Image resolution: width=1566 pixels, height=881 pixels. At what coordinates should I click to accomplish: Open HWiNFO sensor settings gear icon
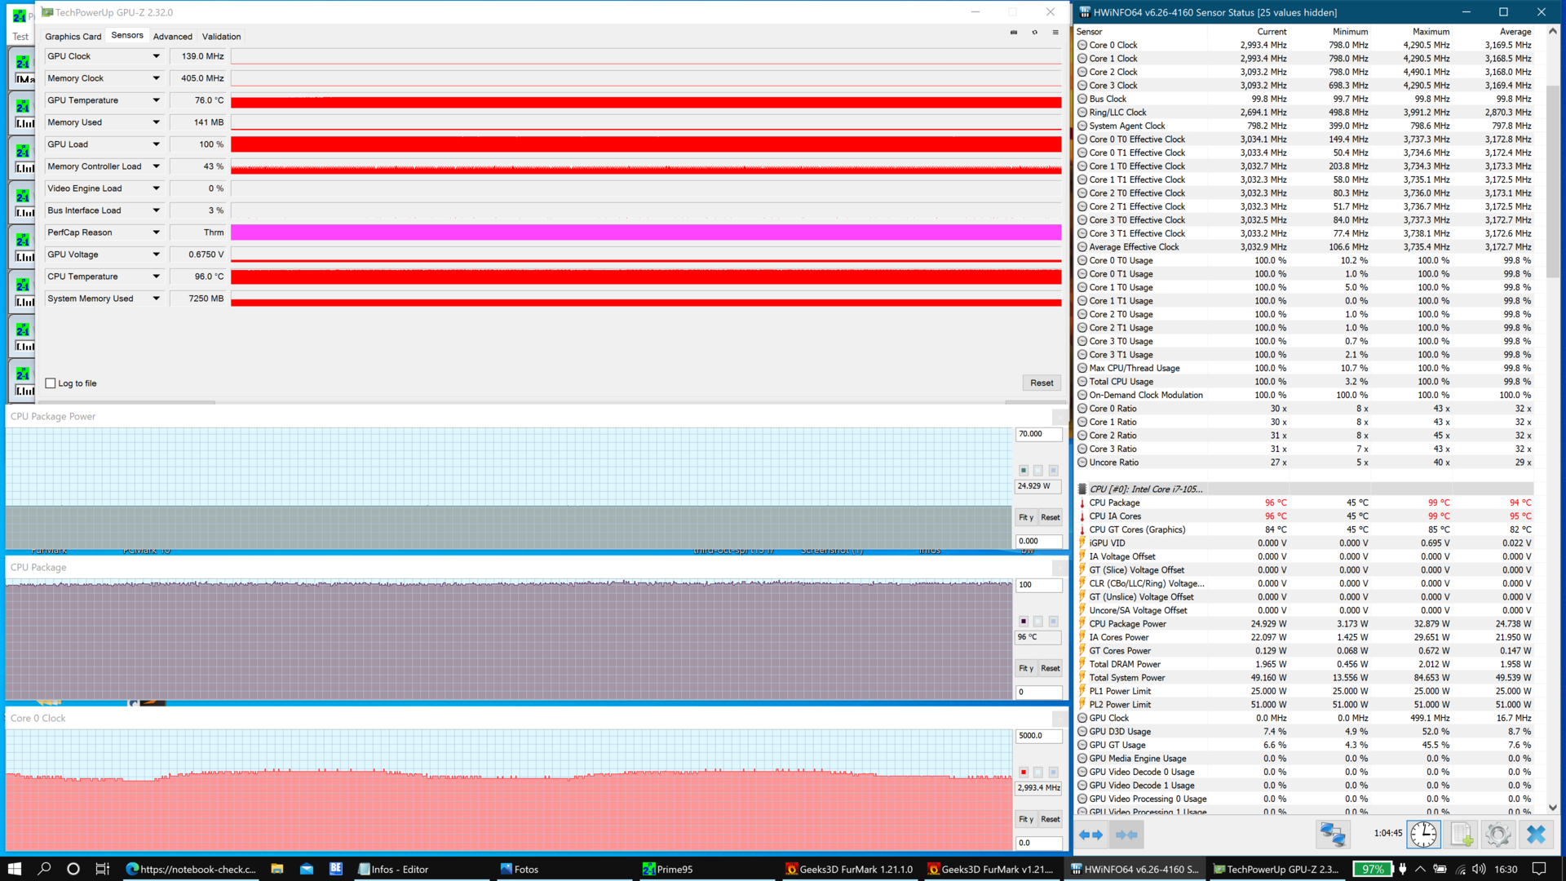[x=1497, y=835]
